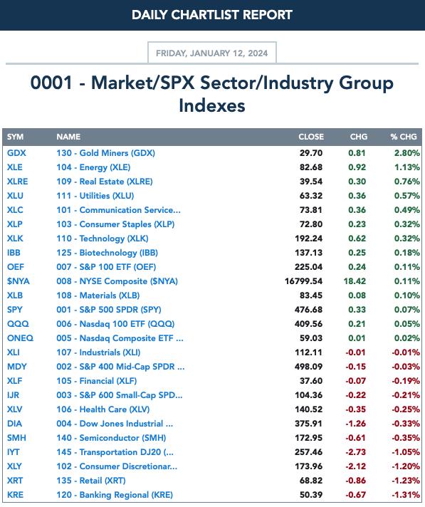This screenshot has width=425, height=507.
Task: Open 104 - Energy (XLE) chart link
Action: click(x=93, y=167)
